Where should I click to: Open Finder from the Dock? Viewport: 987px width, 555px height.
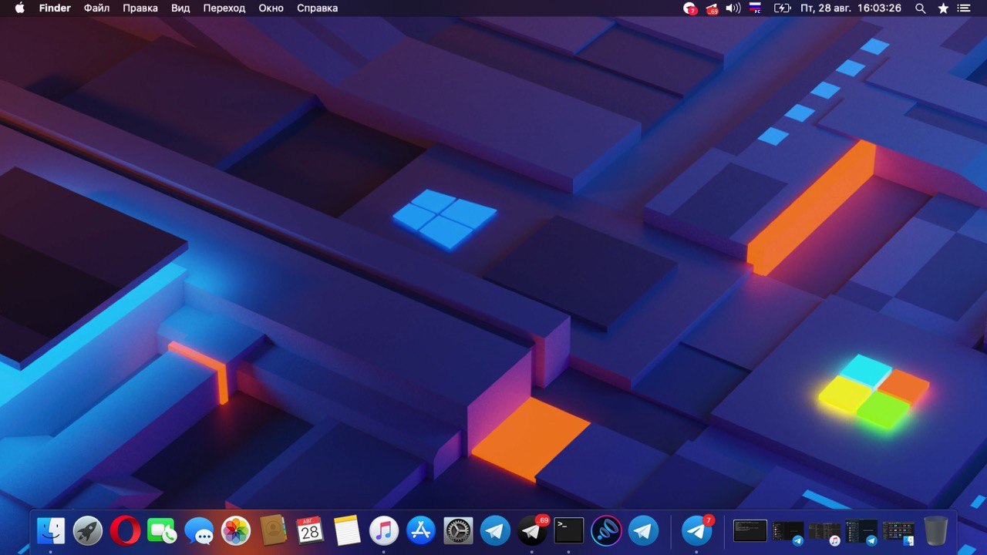[x=51, y=530]
